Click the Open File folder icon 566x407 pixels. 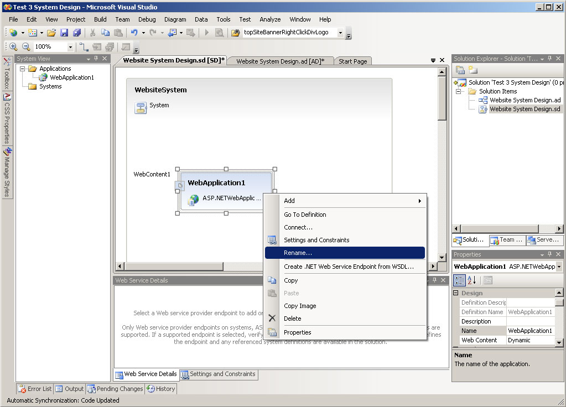tap(51, 33)
